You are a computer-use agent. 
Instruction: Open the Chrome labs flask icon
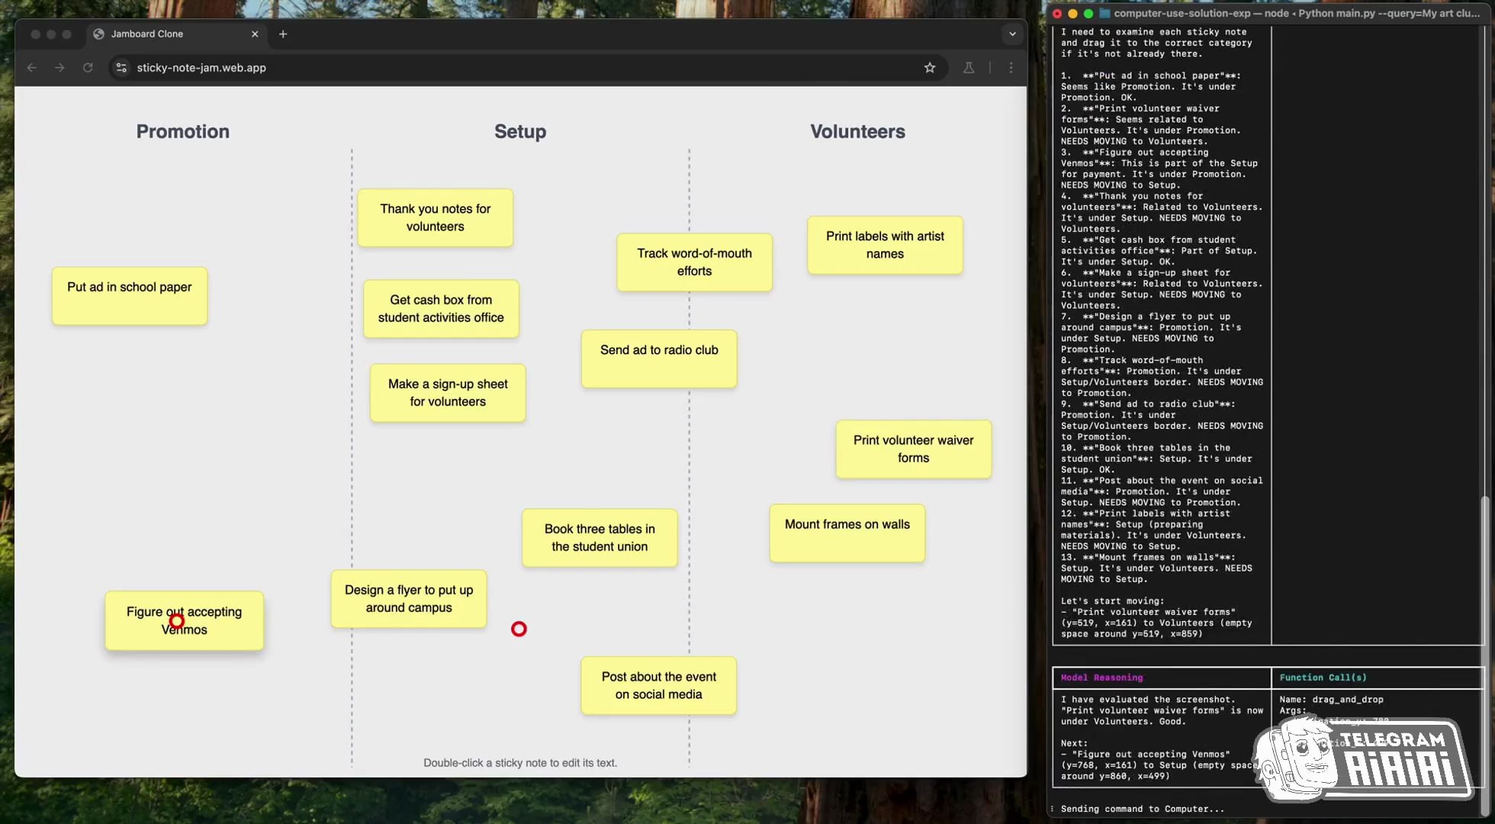(x=968, y=68)
